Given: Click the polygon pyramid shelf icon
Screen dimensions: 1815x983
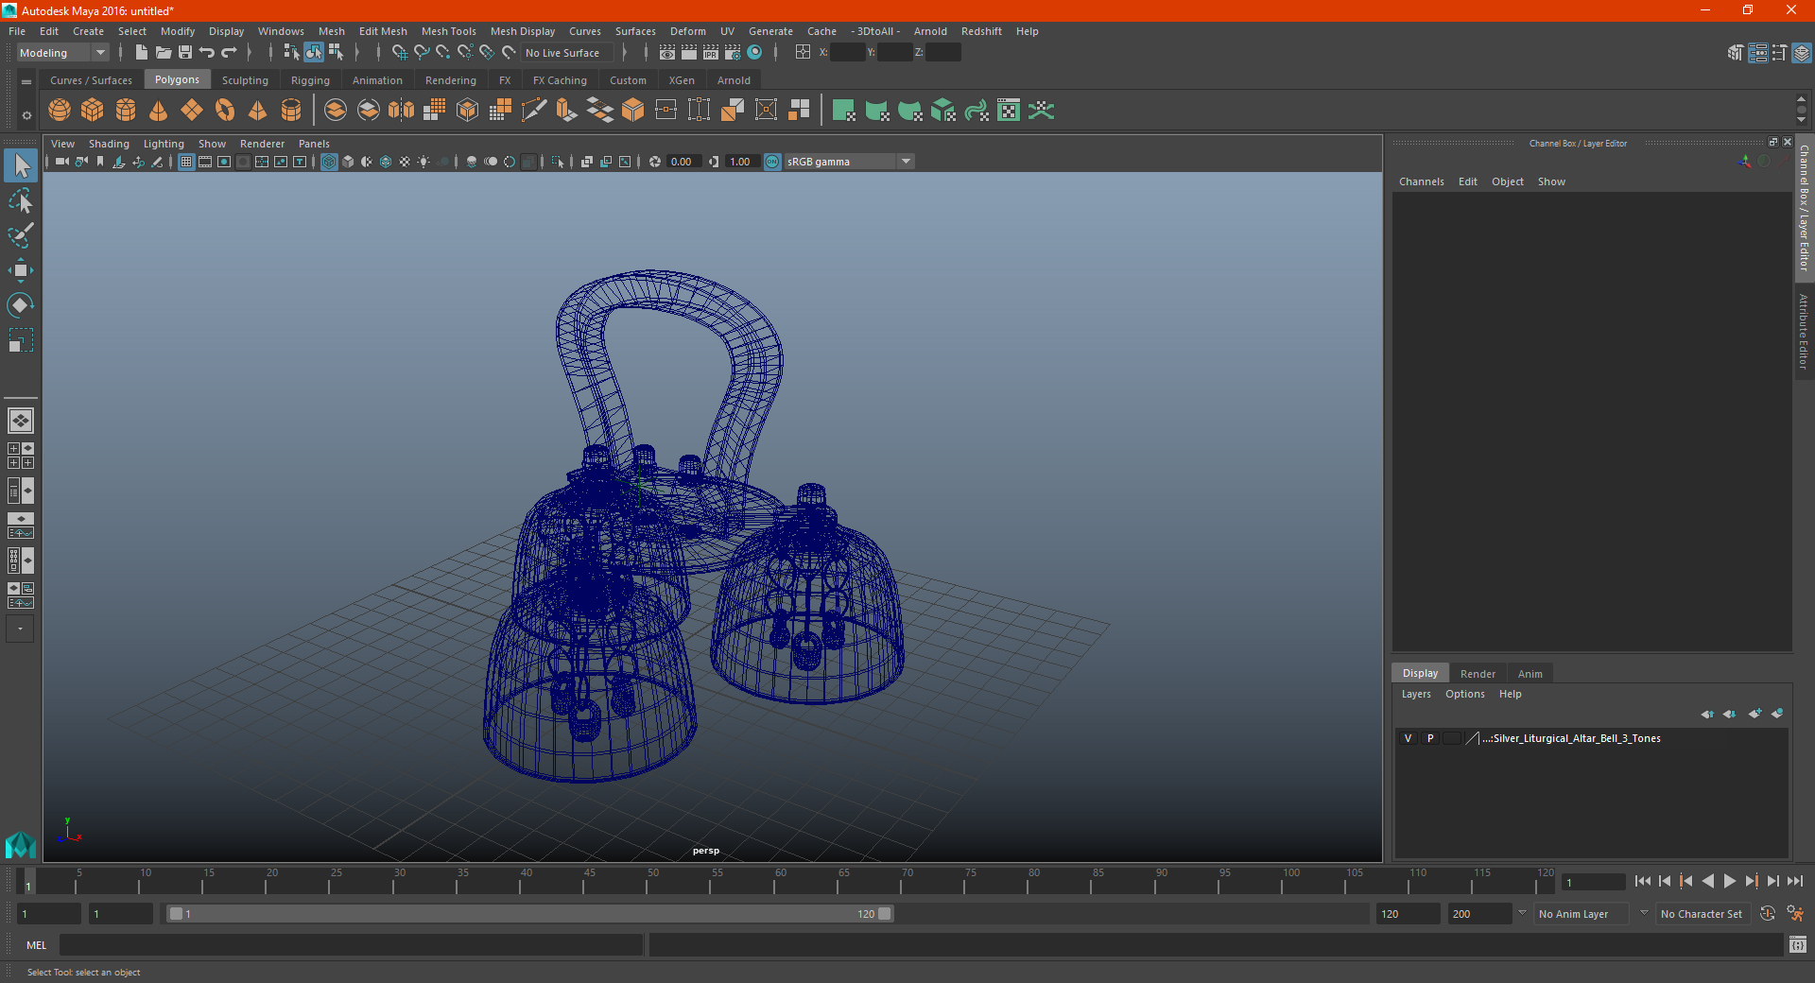Looking at the screenshot, I should point(258,111).
